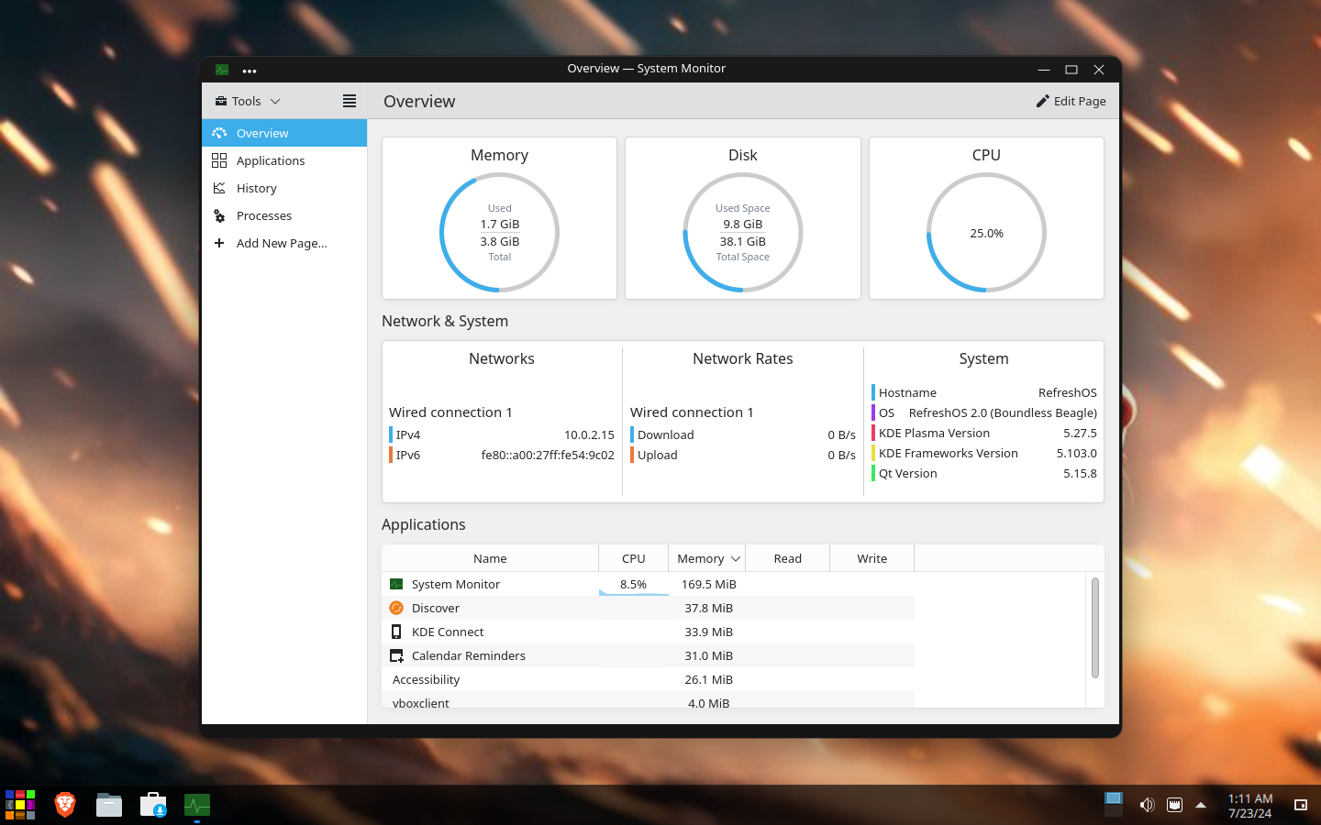Open the History page in sidebar
This screenshot has height=825, width=1321.
click(284, 188)
